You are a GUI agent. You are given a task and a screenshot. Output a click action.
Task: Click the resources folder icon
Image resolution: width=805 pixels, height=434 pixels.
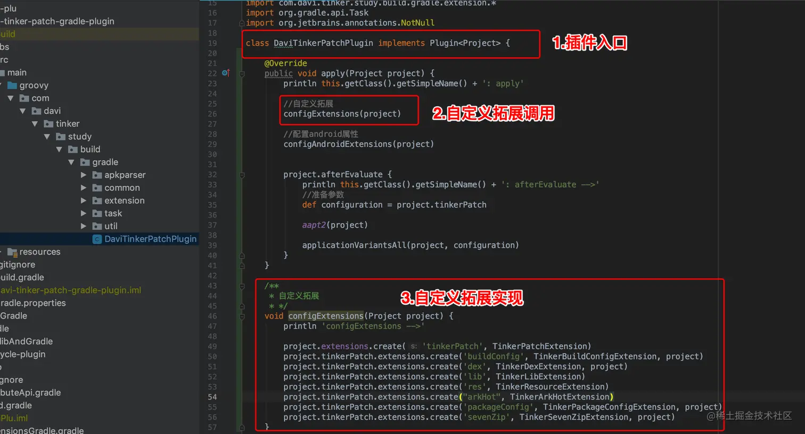(12, 252)
